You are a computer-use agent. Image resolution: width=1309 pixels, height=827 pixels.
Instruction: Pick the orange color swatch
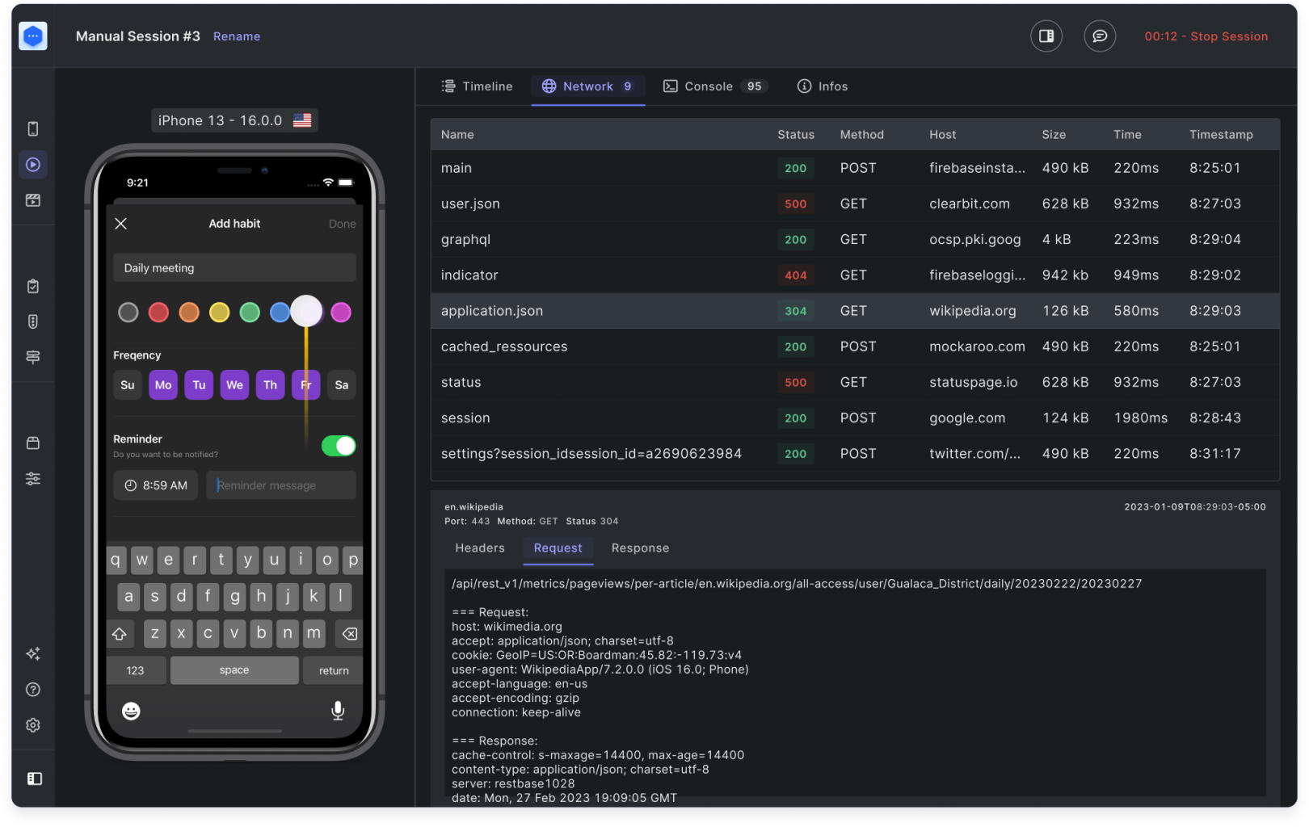tap(189, 312)
